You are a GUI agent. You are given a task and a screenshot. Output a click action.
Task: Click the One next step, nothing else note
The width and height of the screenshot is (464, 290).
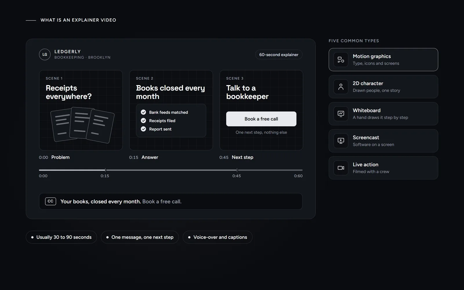(x=261, y=133)
